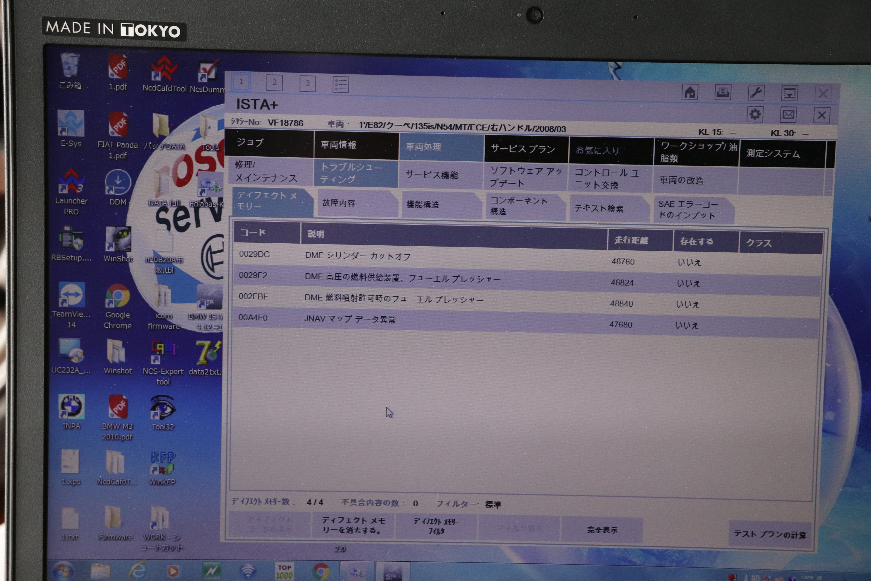Select the 車両の改造 sub-tab
871x581 pixels.
point(696,180)
